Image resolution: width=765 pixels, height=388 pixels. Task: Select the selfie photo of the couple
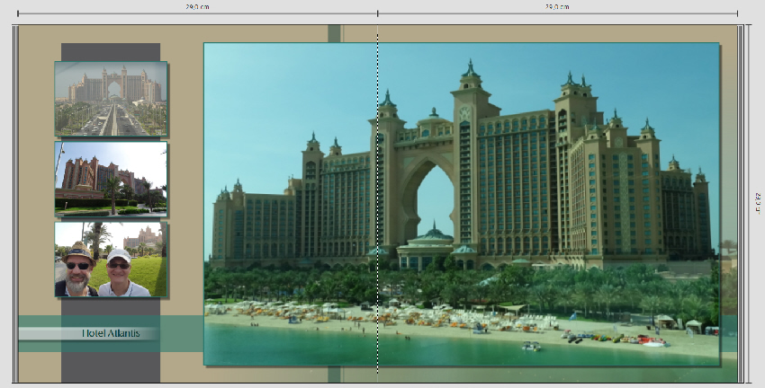pyautogui.click(x=111, y=259)
